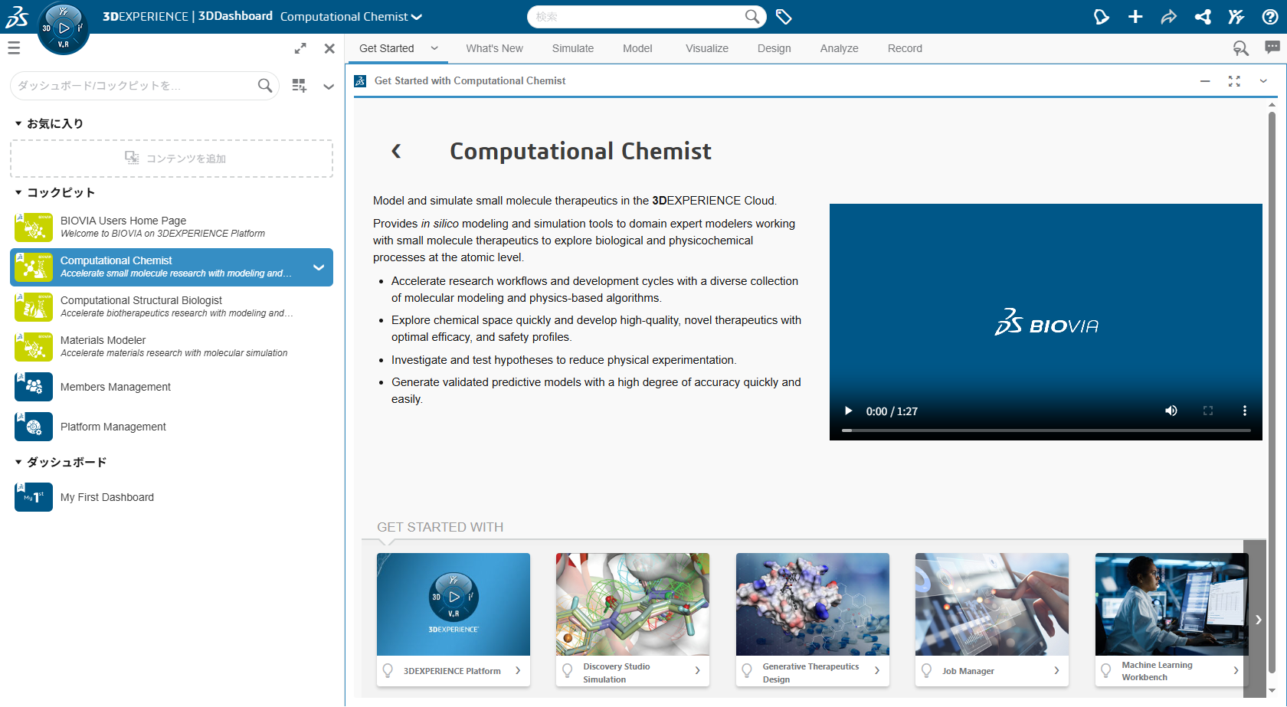This screenshot has width=1287, height=707.
Task: Open the Discovery Studio Simulation card
Action: [632, 619]
